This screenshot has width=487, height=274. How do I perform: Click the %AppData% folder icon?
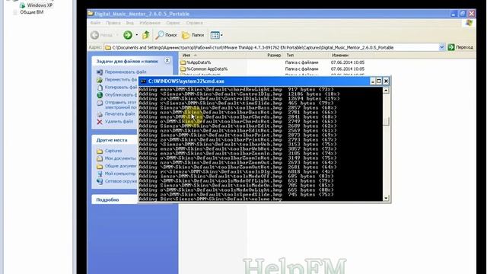coord(183,62)
